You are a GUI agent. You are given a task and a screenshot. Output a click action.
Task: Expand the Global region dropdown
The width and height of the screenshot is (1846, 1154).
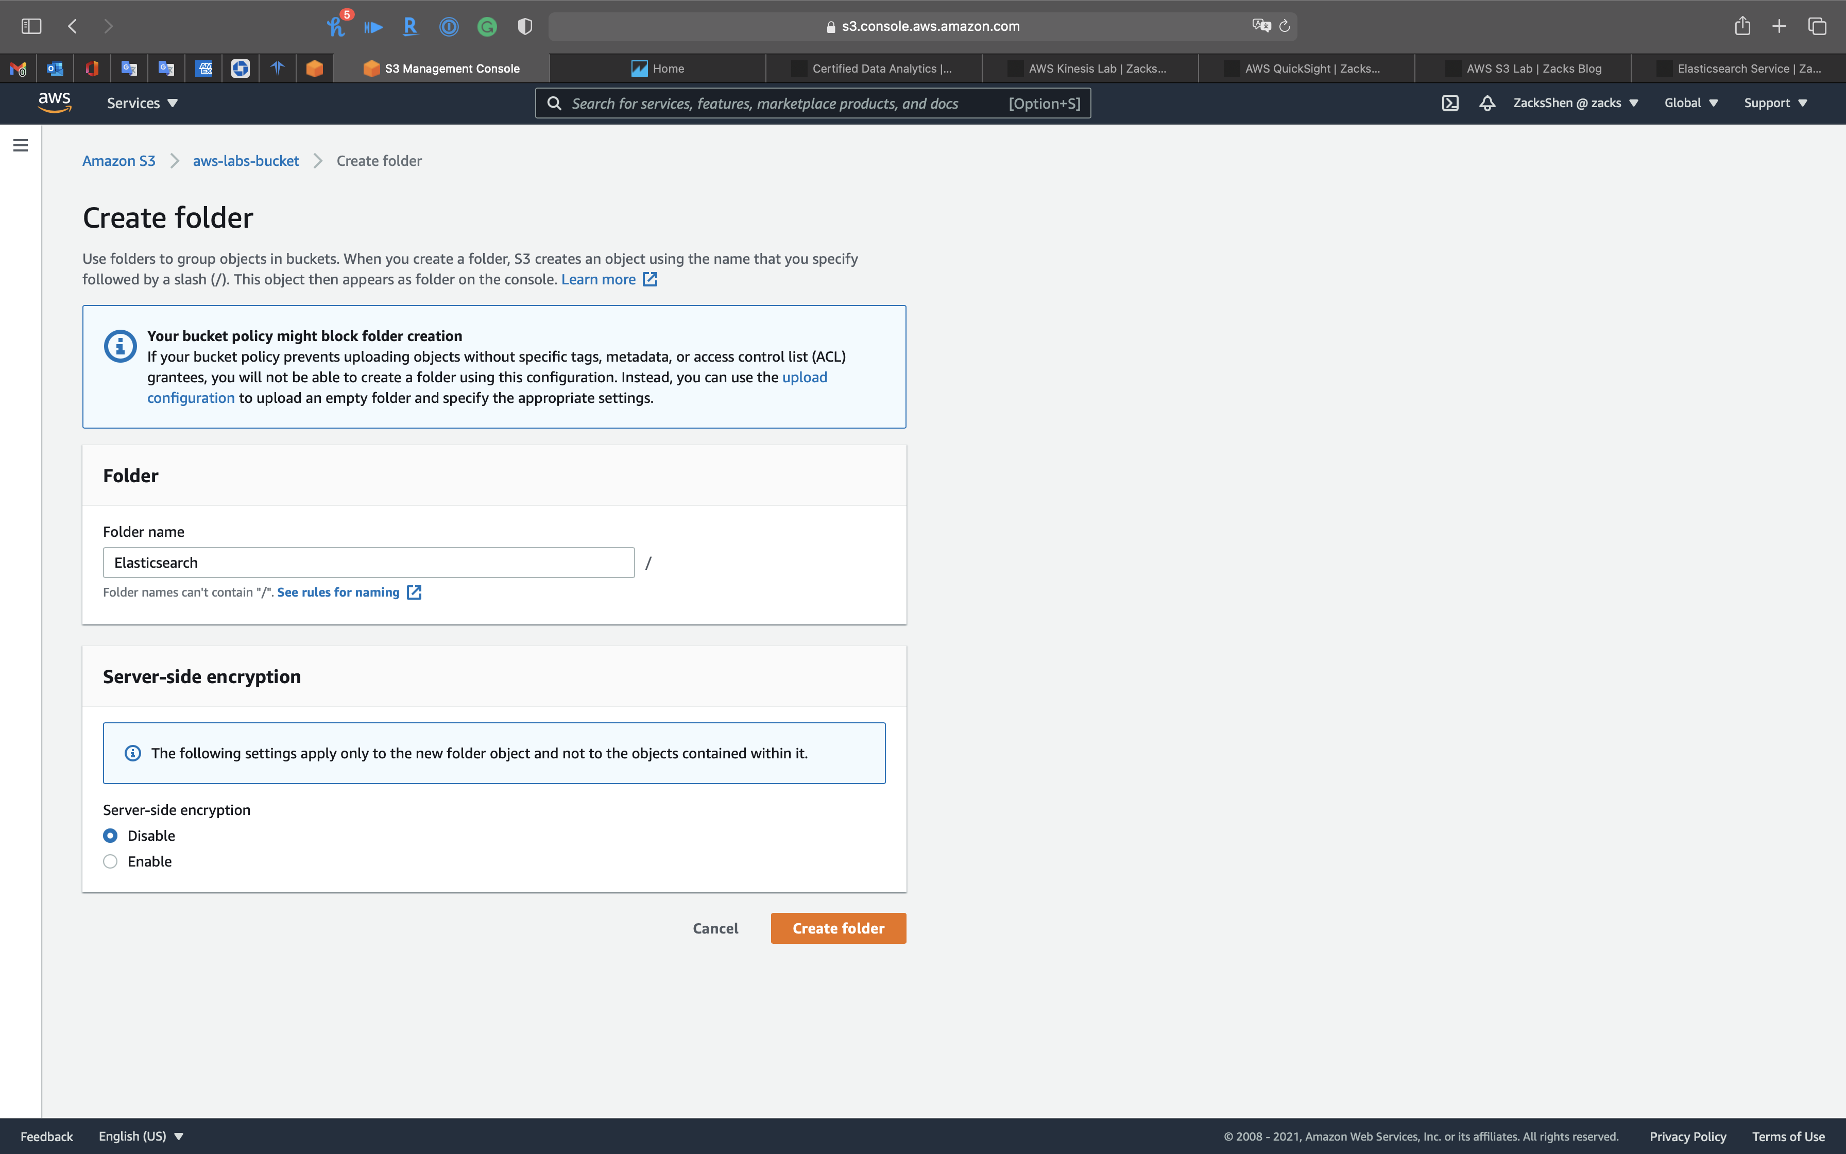click(x=1690, y=103)
